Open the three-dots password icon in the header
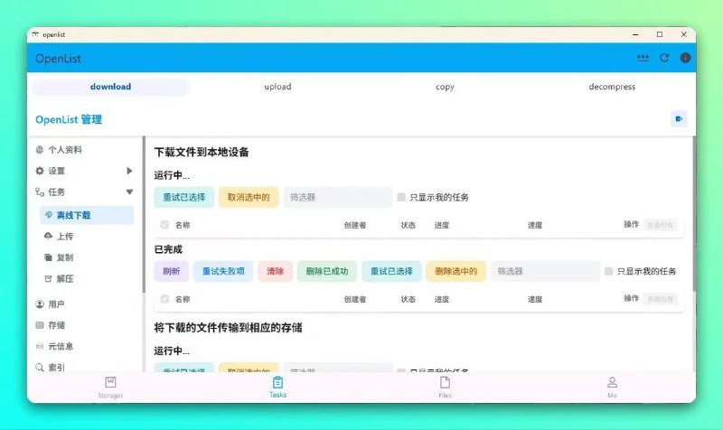This screenshot has height=430, width=723. pos(643,58)
